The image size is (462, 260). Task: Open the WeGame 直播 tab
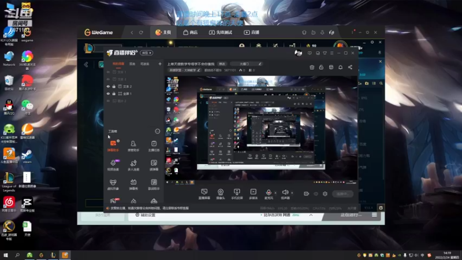pos(252,32)
